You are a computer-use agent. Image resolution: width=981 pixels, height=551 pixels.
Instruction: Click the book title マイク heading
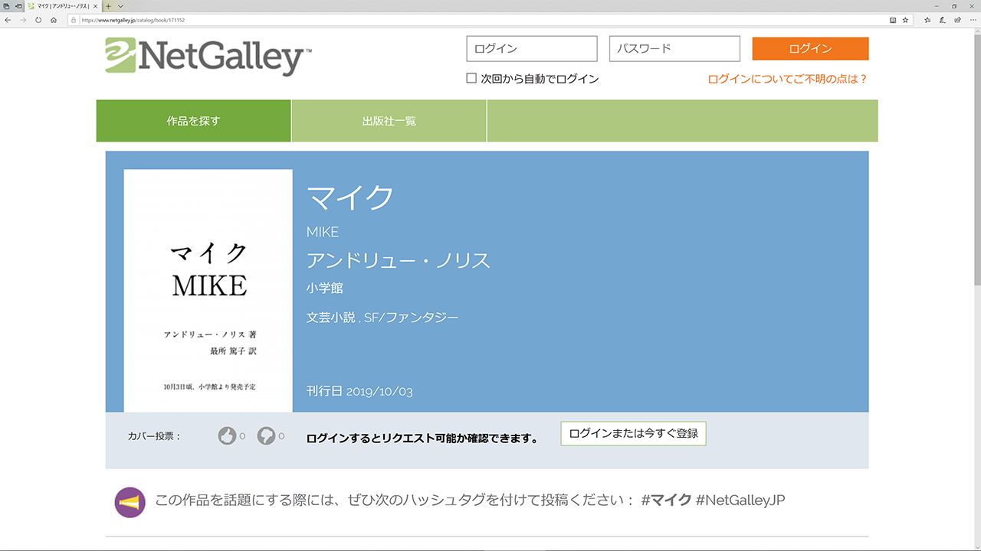point(350,197)
